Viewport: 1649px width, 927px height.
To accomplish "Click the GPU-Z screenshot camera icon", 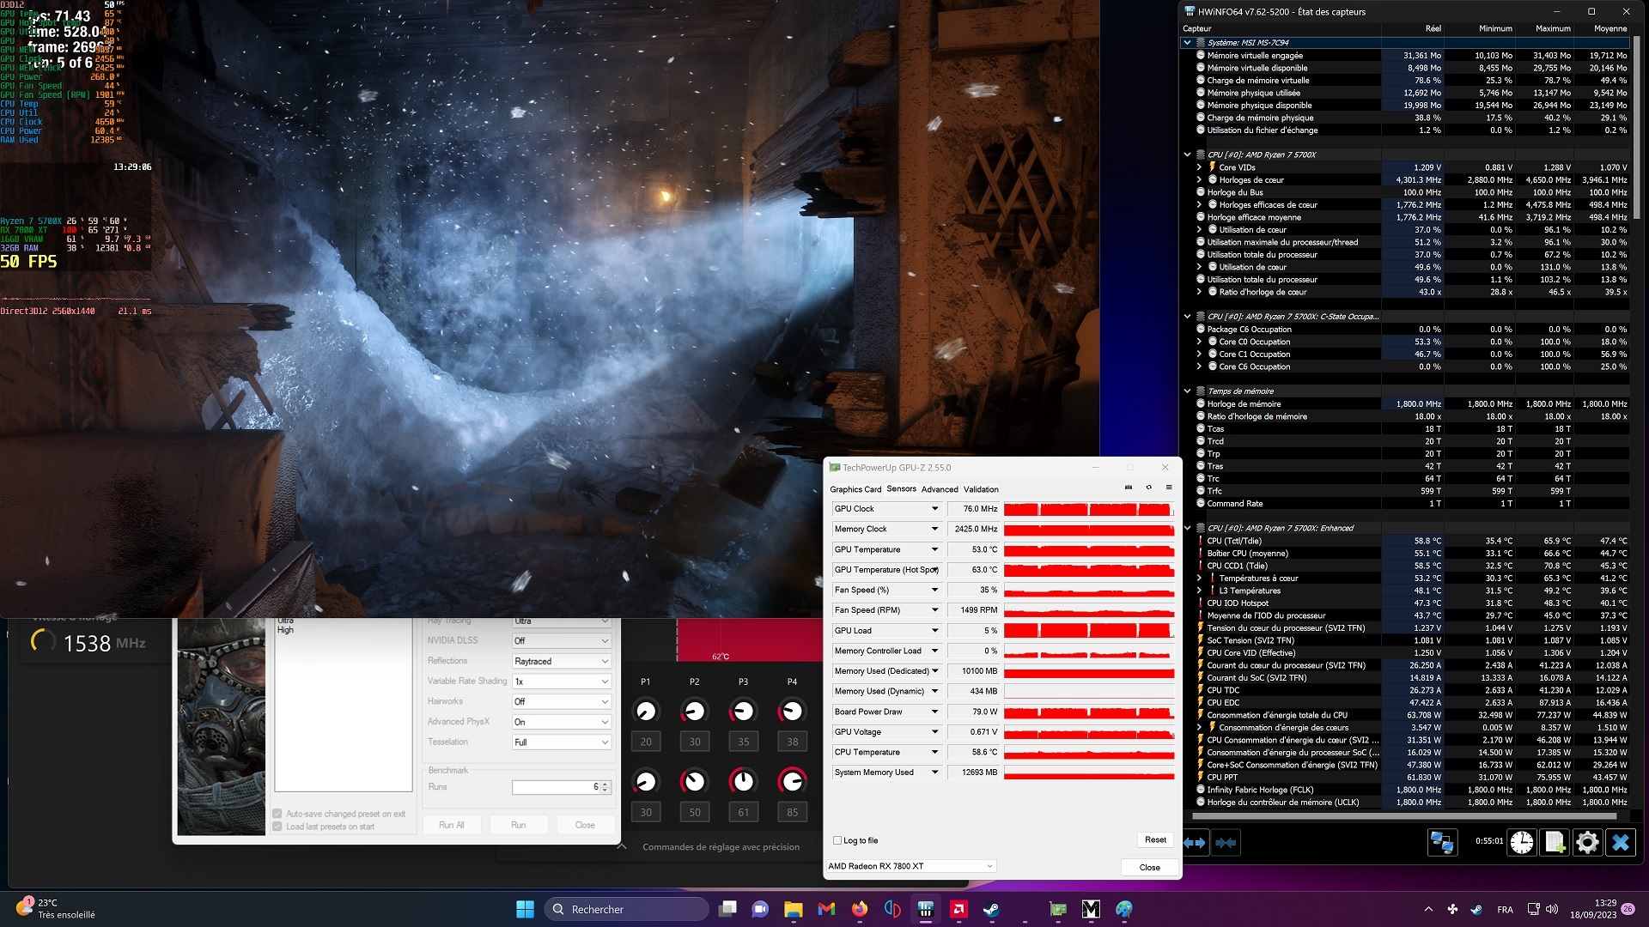I will [x=1129, y=488].
